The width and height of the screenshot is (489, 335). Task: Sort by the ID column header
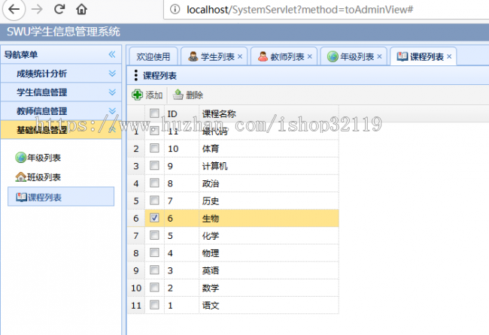tap(181, 113)
